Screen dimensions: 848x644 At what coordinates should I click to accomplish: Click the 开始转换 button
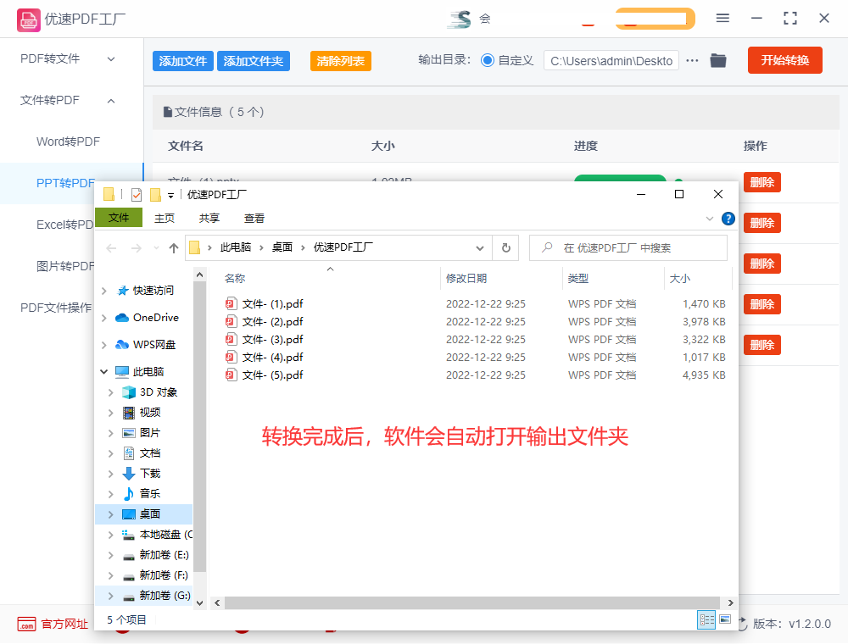pos(784,60)
